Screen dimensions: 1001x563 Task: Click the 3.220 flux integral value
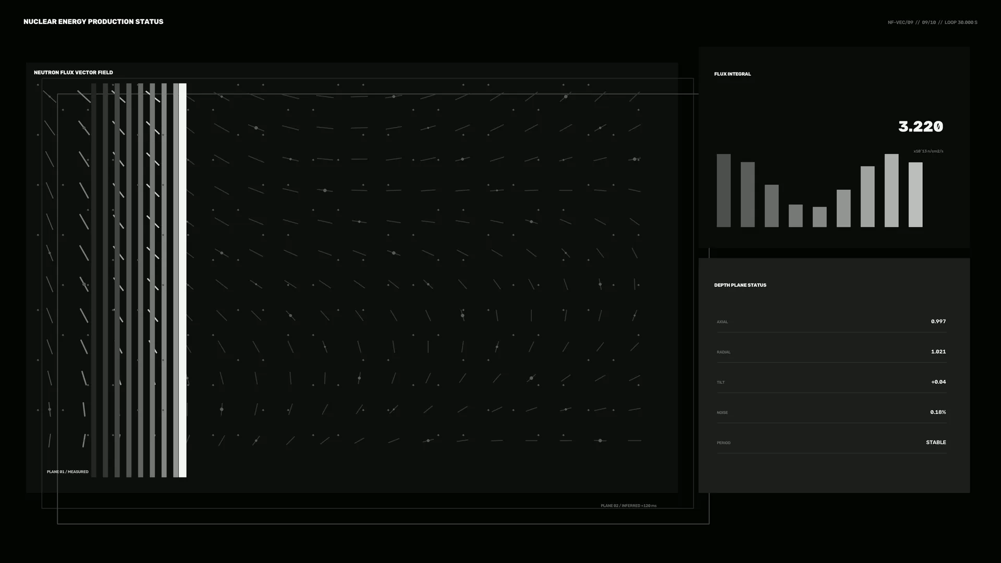coord(921,127)
